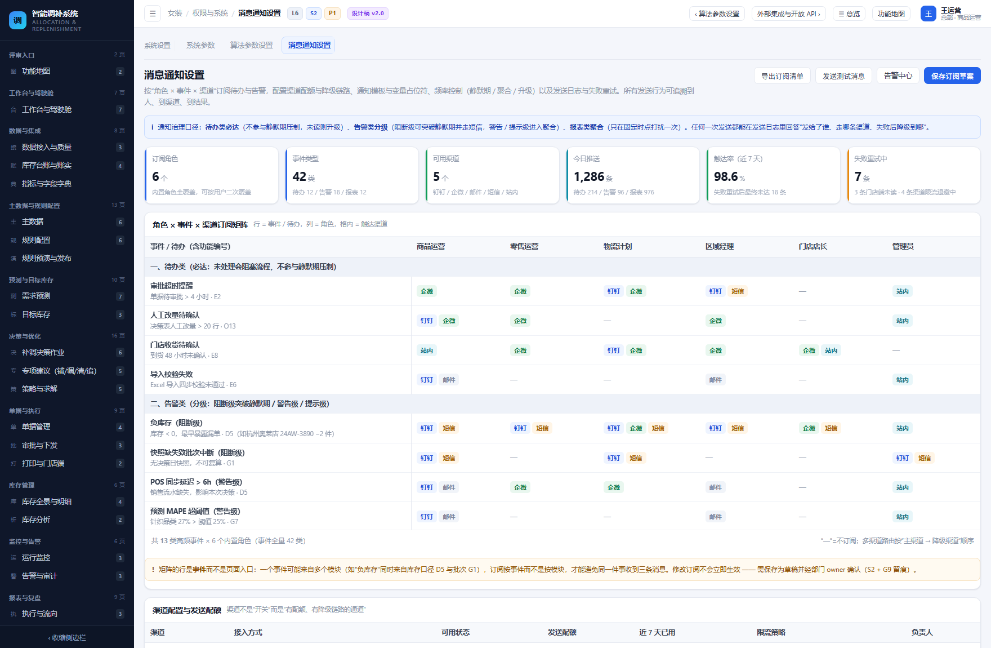The height and width of the screenshot is (648, 991).
Task: Open the top bar 功能地图 button
Action: pos(891,14)
